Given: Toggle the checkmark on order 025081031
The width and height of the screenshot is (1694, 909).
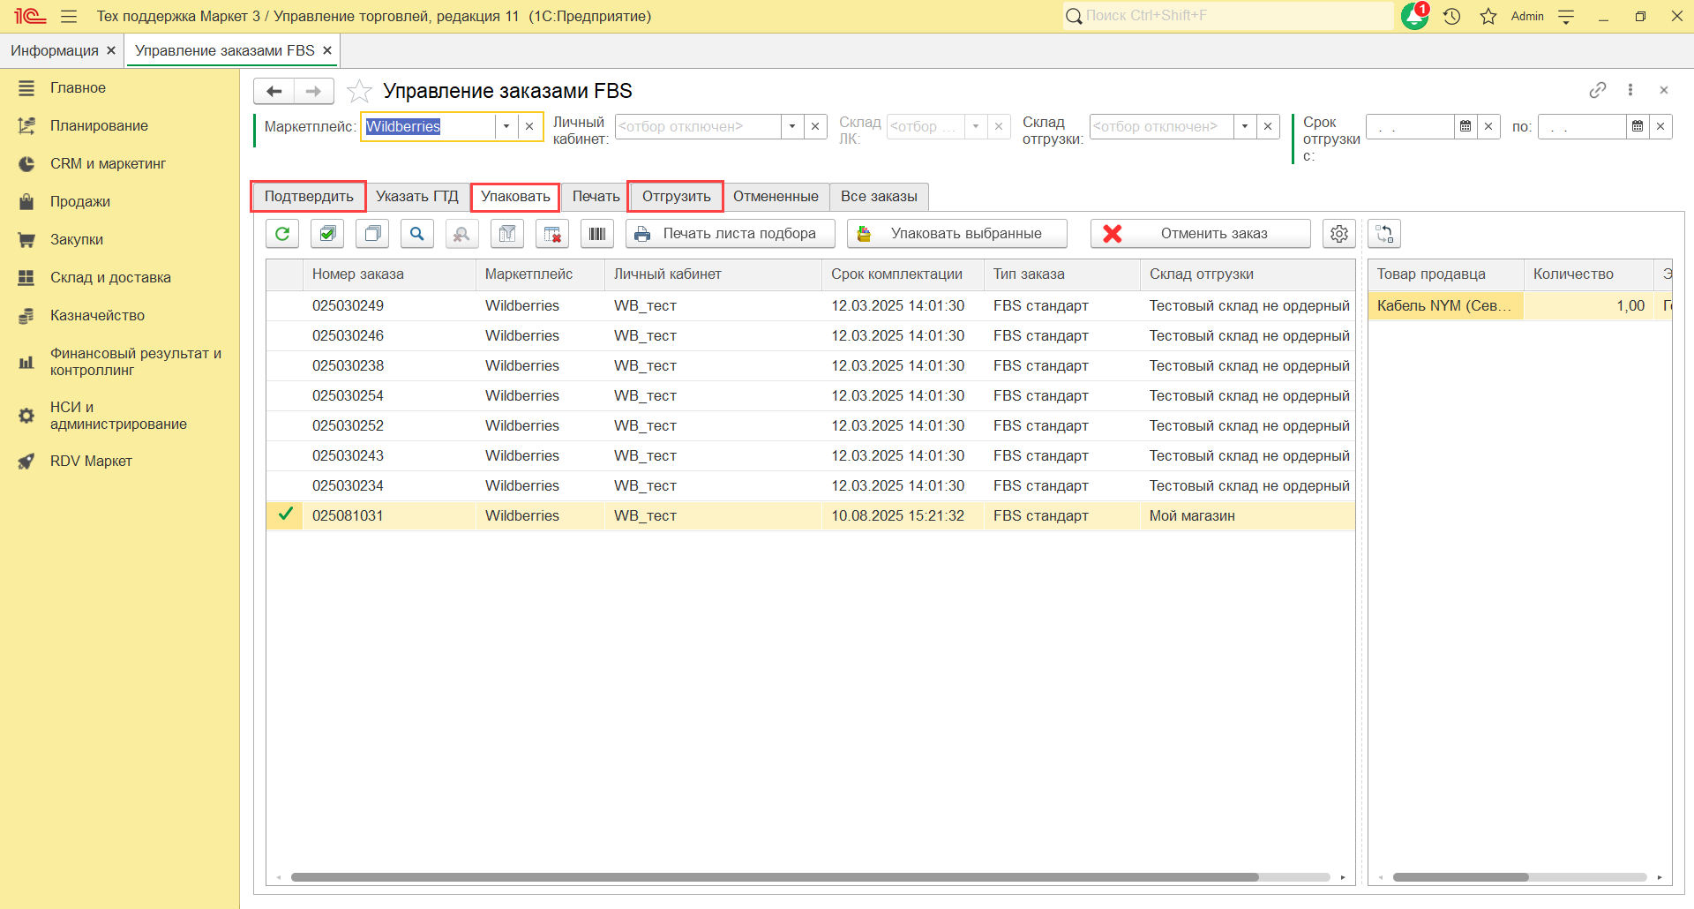Looking at the screenshot, I should [285, 515].
